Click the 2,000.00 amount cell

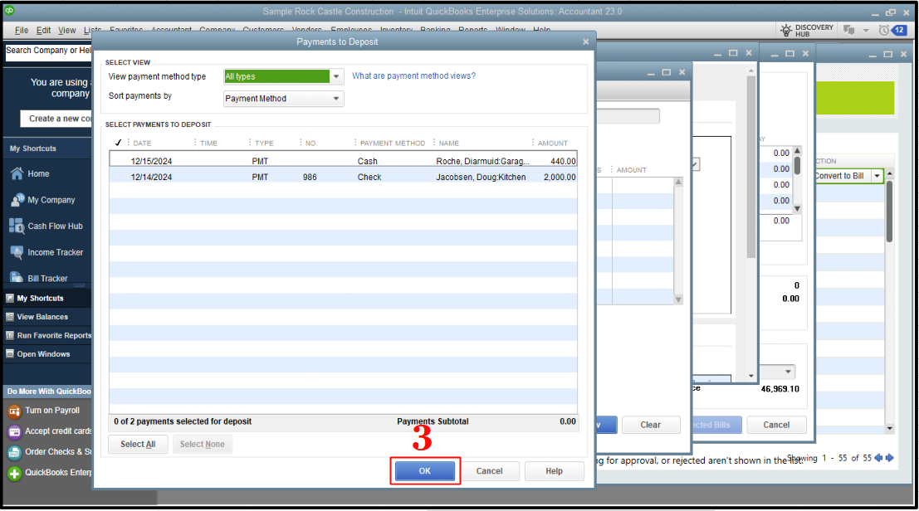pyautogui.click(x=560, y=177)
